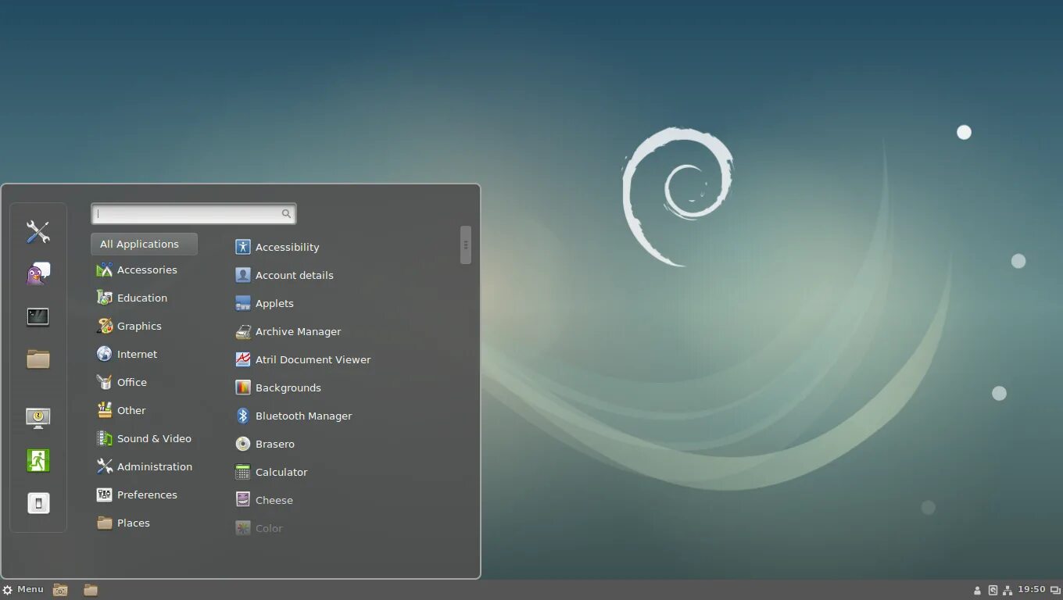
Task: Open the network connection tray icon
Action: (1008, 590)
